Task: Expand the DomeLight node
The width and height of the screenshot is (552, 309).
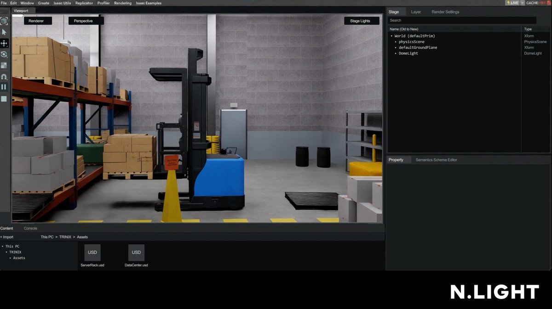Action: 396,54
